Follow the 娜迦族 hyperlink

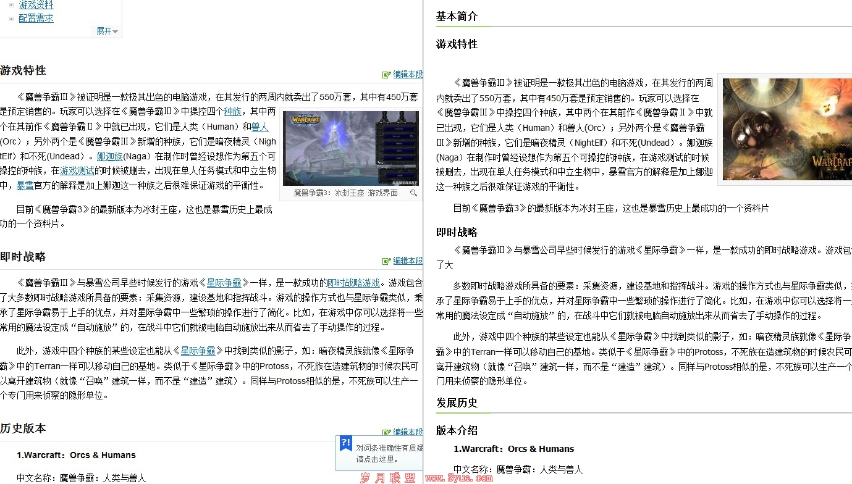click(x=109, y=156)
